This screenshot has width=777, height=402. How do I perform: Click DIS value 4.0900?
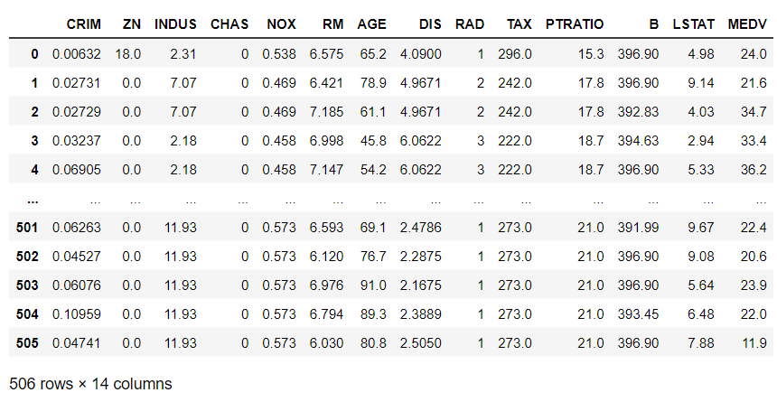coord(421,53)
